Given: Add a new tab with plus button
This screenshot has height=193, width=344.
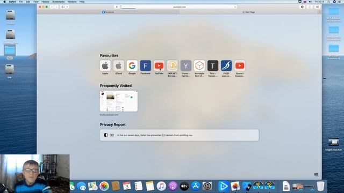Looking at the screenshot, I should click(x=319, y=12).
